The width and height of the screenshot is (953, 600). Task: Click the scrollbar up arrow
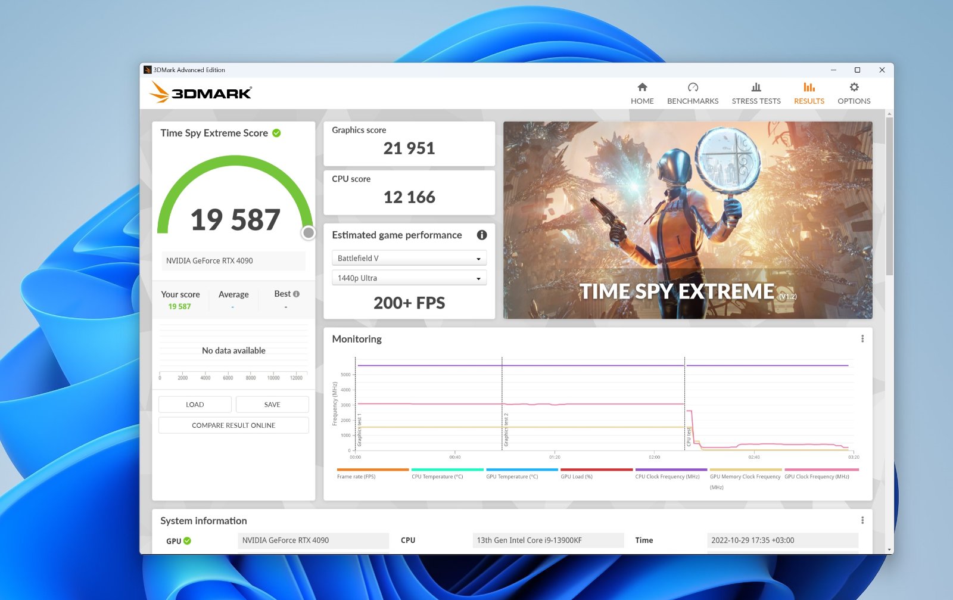click(889, 113)
